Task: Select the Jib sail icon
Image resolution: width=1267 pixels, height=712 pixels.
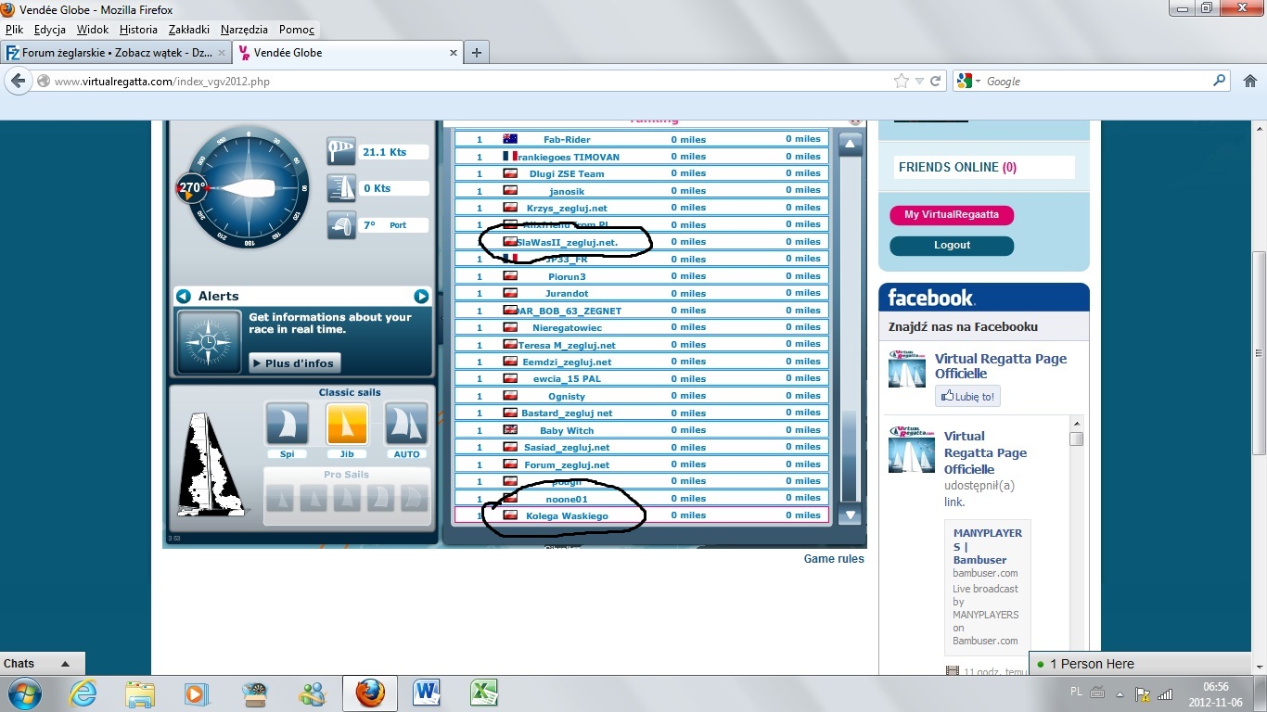Action: [x=347, y=425]
